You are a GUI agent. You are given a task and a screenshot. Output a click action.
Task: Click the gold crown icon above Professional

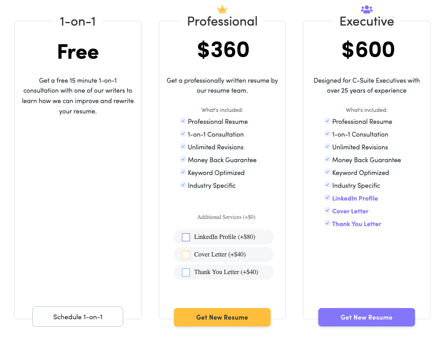pos(222,10)
